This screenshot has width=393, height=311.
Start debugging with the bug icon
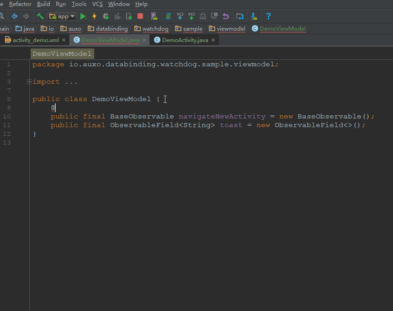106,16
